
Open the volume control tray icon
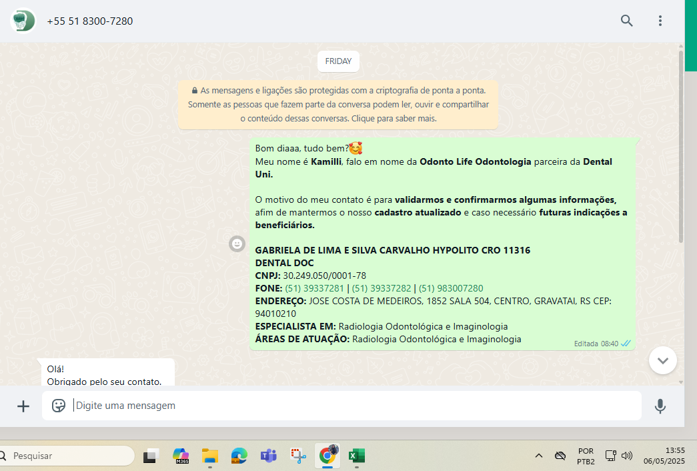click(627, 456)
